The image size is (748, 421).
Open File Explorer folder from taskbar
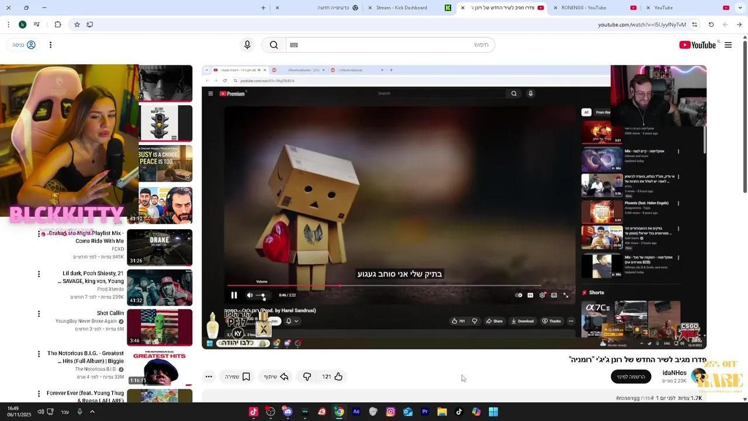[x=442, y=412]
